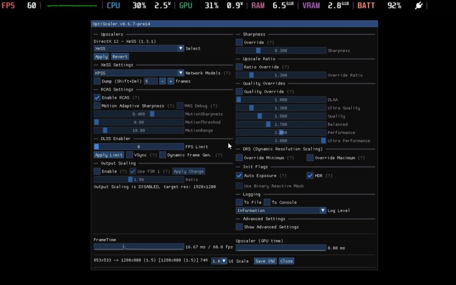Enable DRS Override Maximum checkbox
This screenshot has width=456, height=285.
pos(310,158)
